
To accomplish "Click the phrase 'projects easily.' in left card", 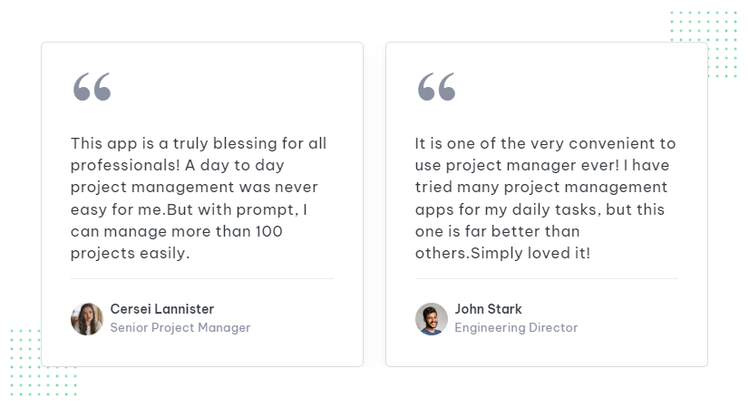I will coord(130,253).
